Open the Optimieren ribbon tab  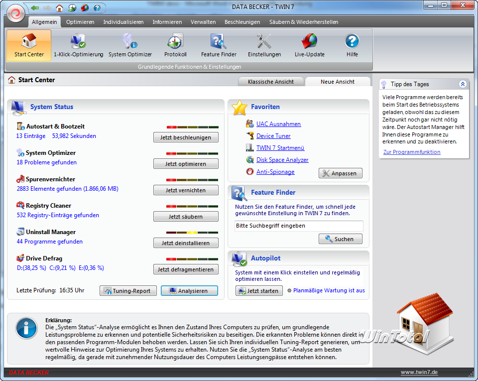click(x=80, y=22)
